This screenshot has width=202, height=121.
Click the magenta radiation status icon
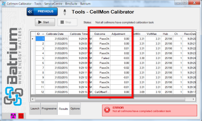(x=13, y=116)
